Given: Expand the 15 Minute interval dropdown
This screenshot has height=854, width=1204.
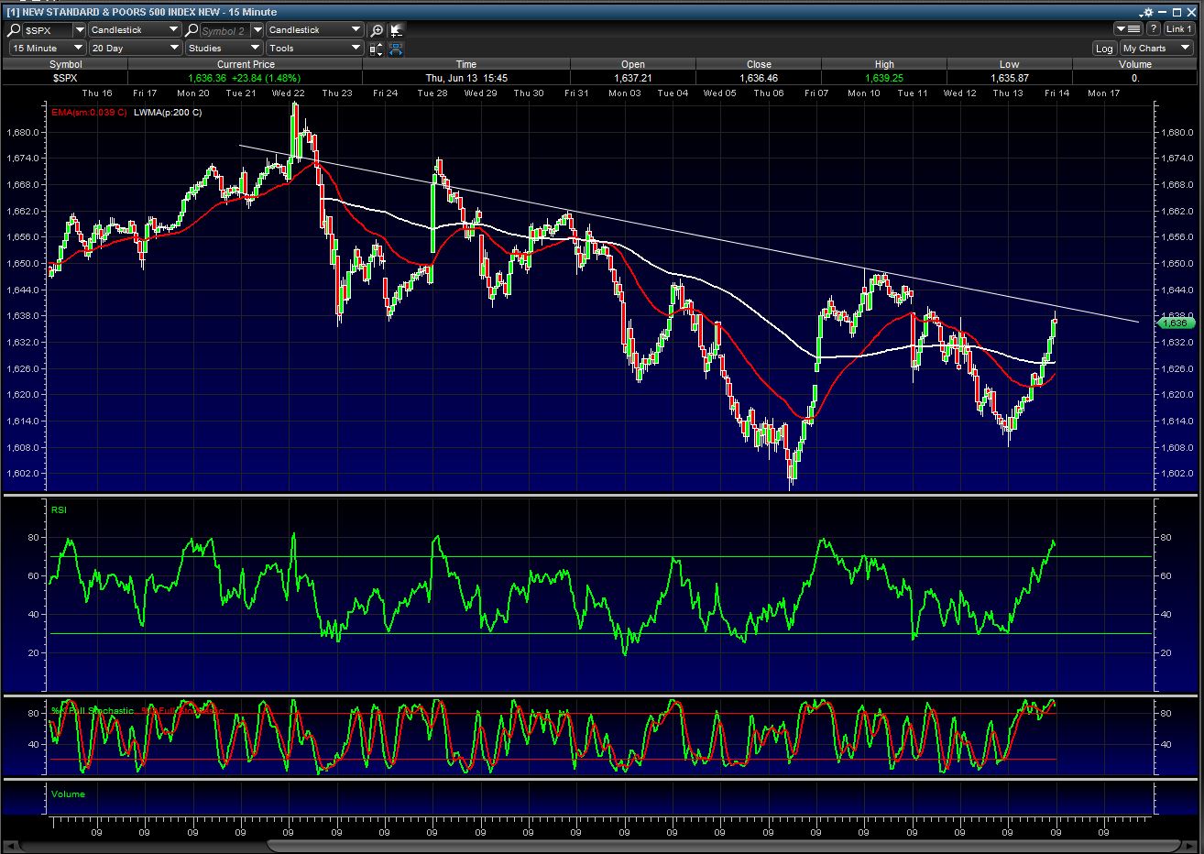Looking at the screenshot, I should click(x=48, y=48).
